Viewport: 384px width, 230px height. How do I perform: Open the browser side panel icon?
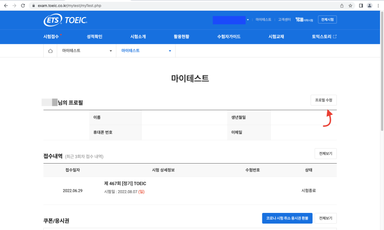coord(361,6)
